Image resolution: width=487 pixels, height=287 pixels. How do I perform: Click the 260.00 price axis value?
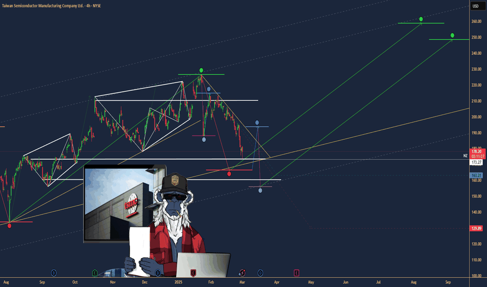(x=477, y=21)
